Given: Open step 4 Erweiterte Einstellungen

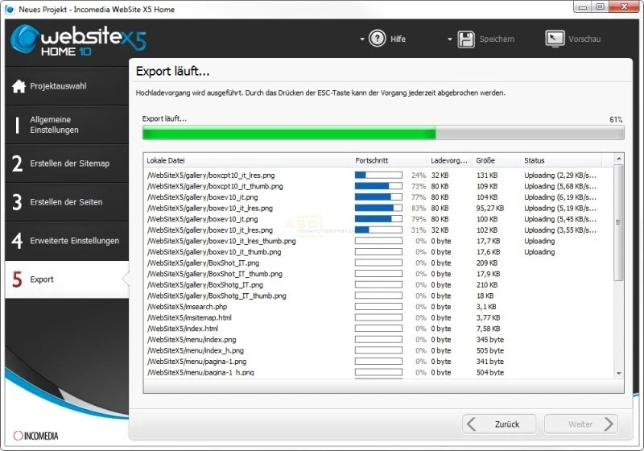Looking at the screenshot, I should click(67, 241).
